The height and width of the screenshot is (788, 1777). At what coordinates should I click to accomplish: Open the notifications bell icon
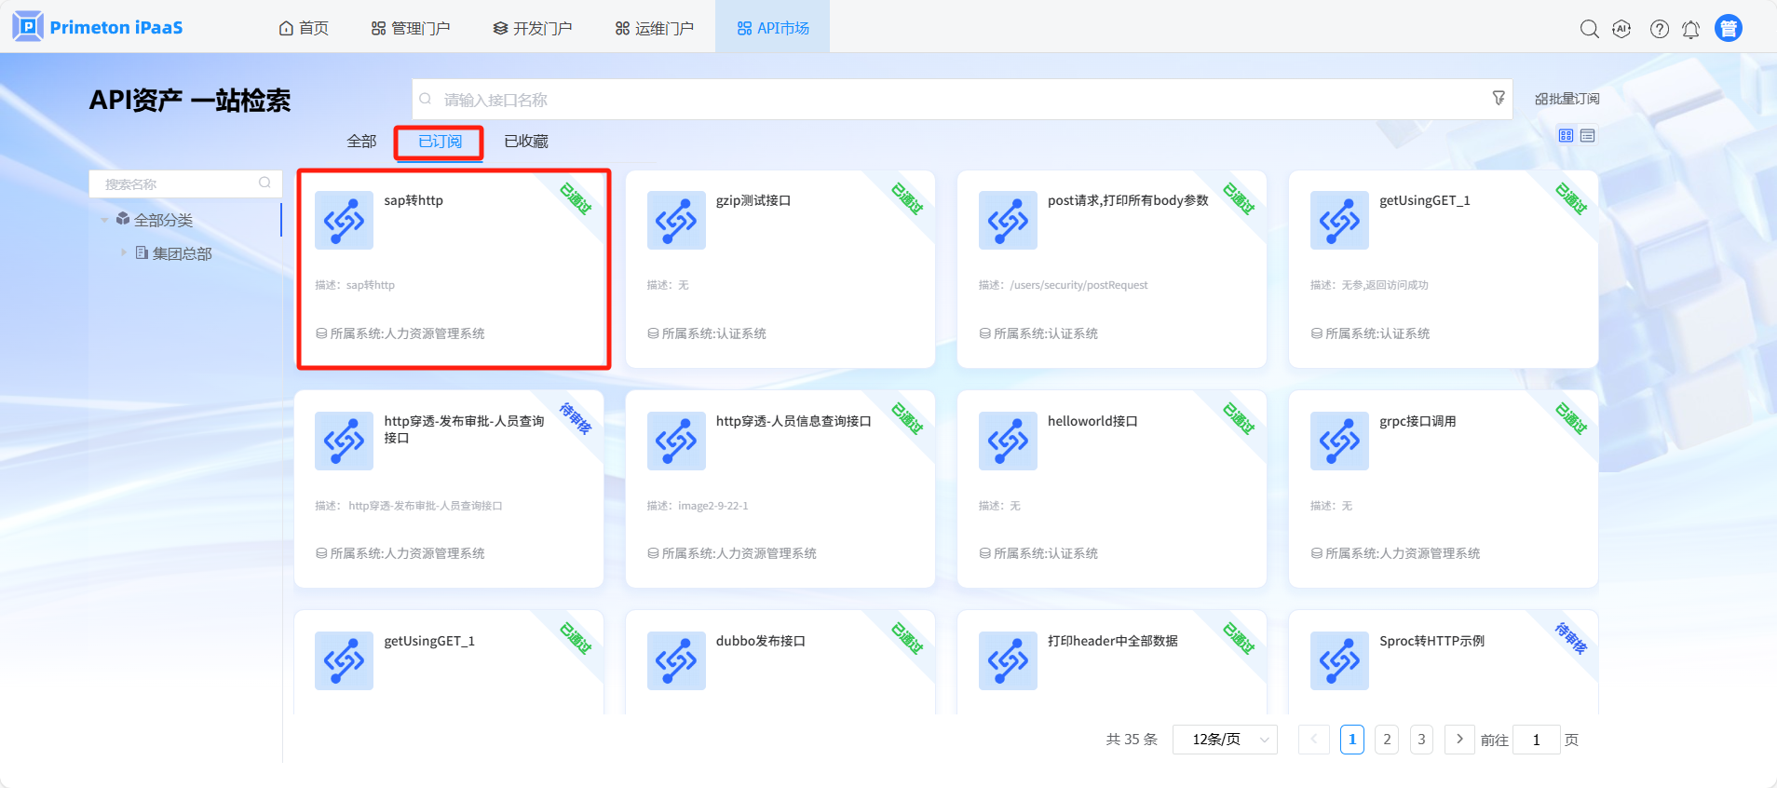tap(1690, 29)
